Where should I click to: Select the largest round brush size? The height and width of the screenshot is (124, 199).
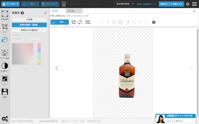coord(114,22)
